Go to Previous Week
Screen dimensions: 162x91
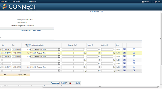(x=26, y=31)
